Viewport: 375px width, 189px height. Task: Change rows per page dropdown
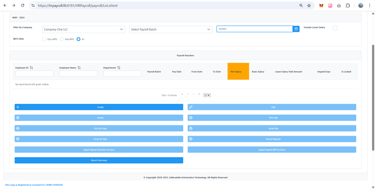(x=207, y=95)
